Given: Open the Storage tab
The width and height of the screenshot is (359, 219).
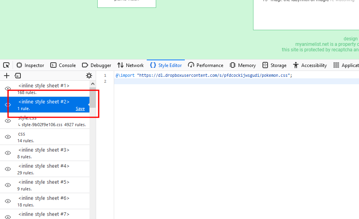Looking at the screenshot, I should [x=274, y=65].
